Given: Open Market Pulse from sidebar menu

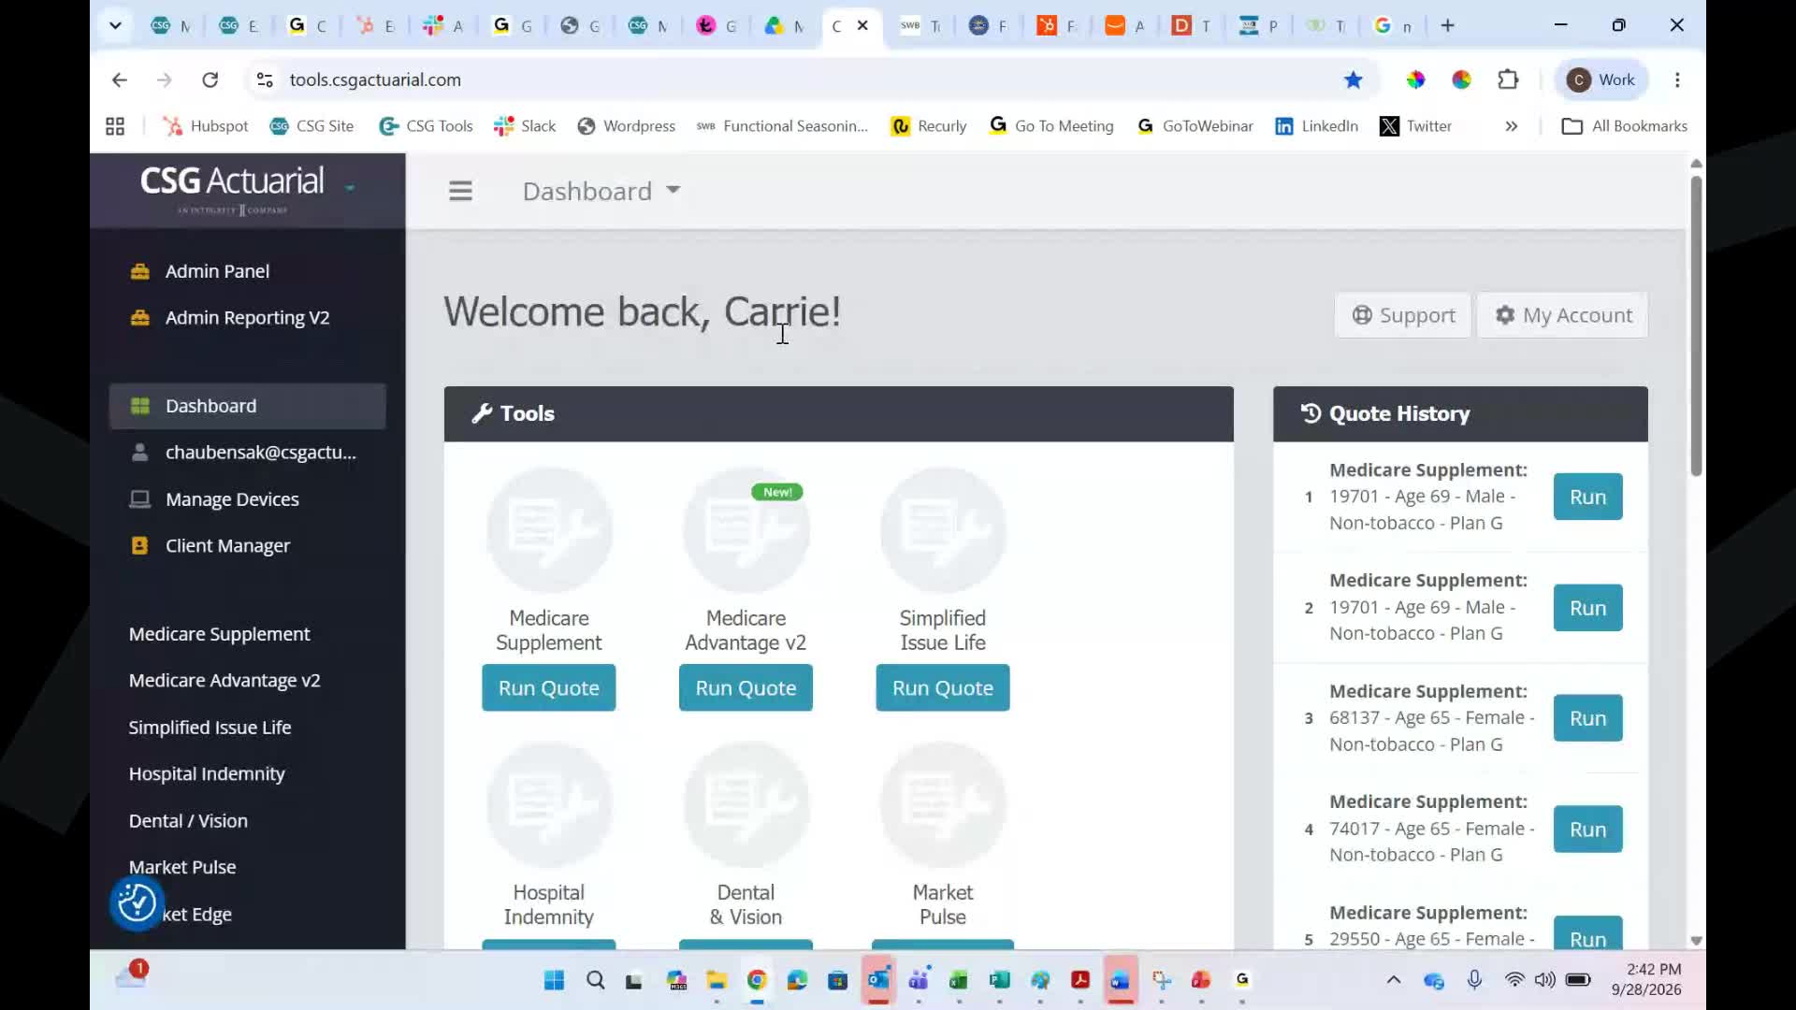Looking at the screenshot, I should pyautogui.click(x=182, y=867).
